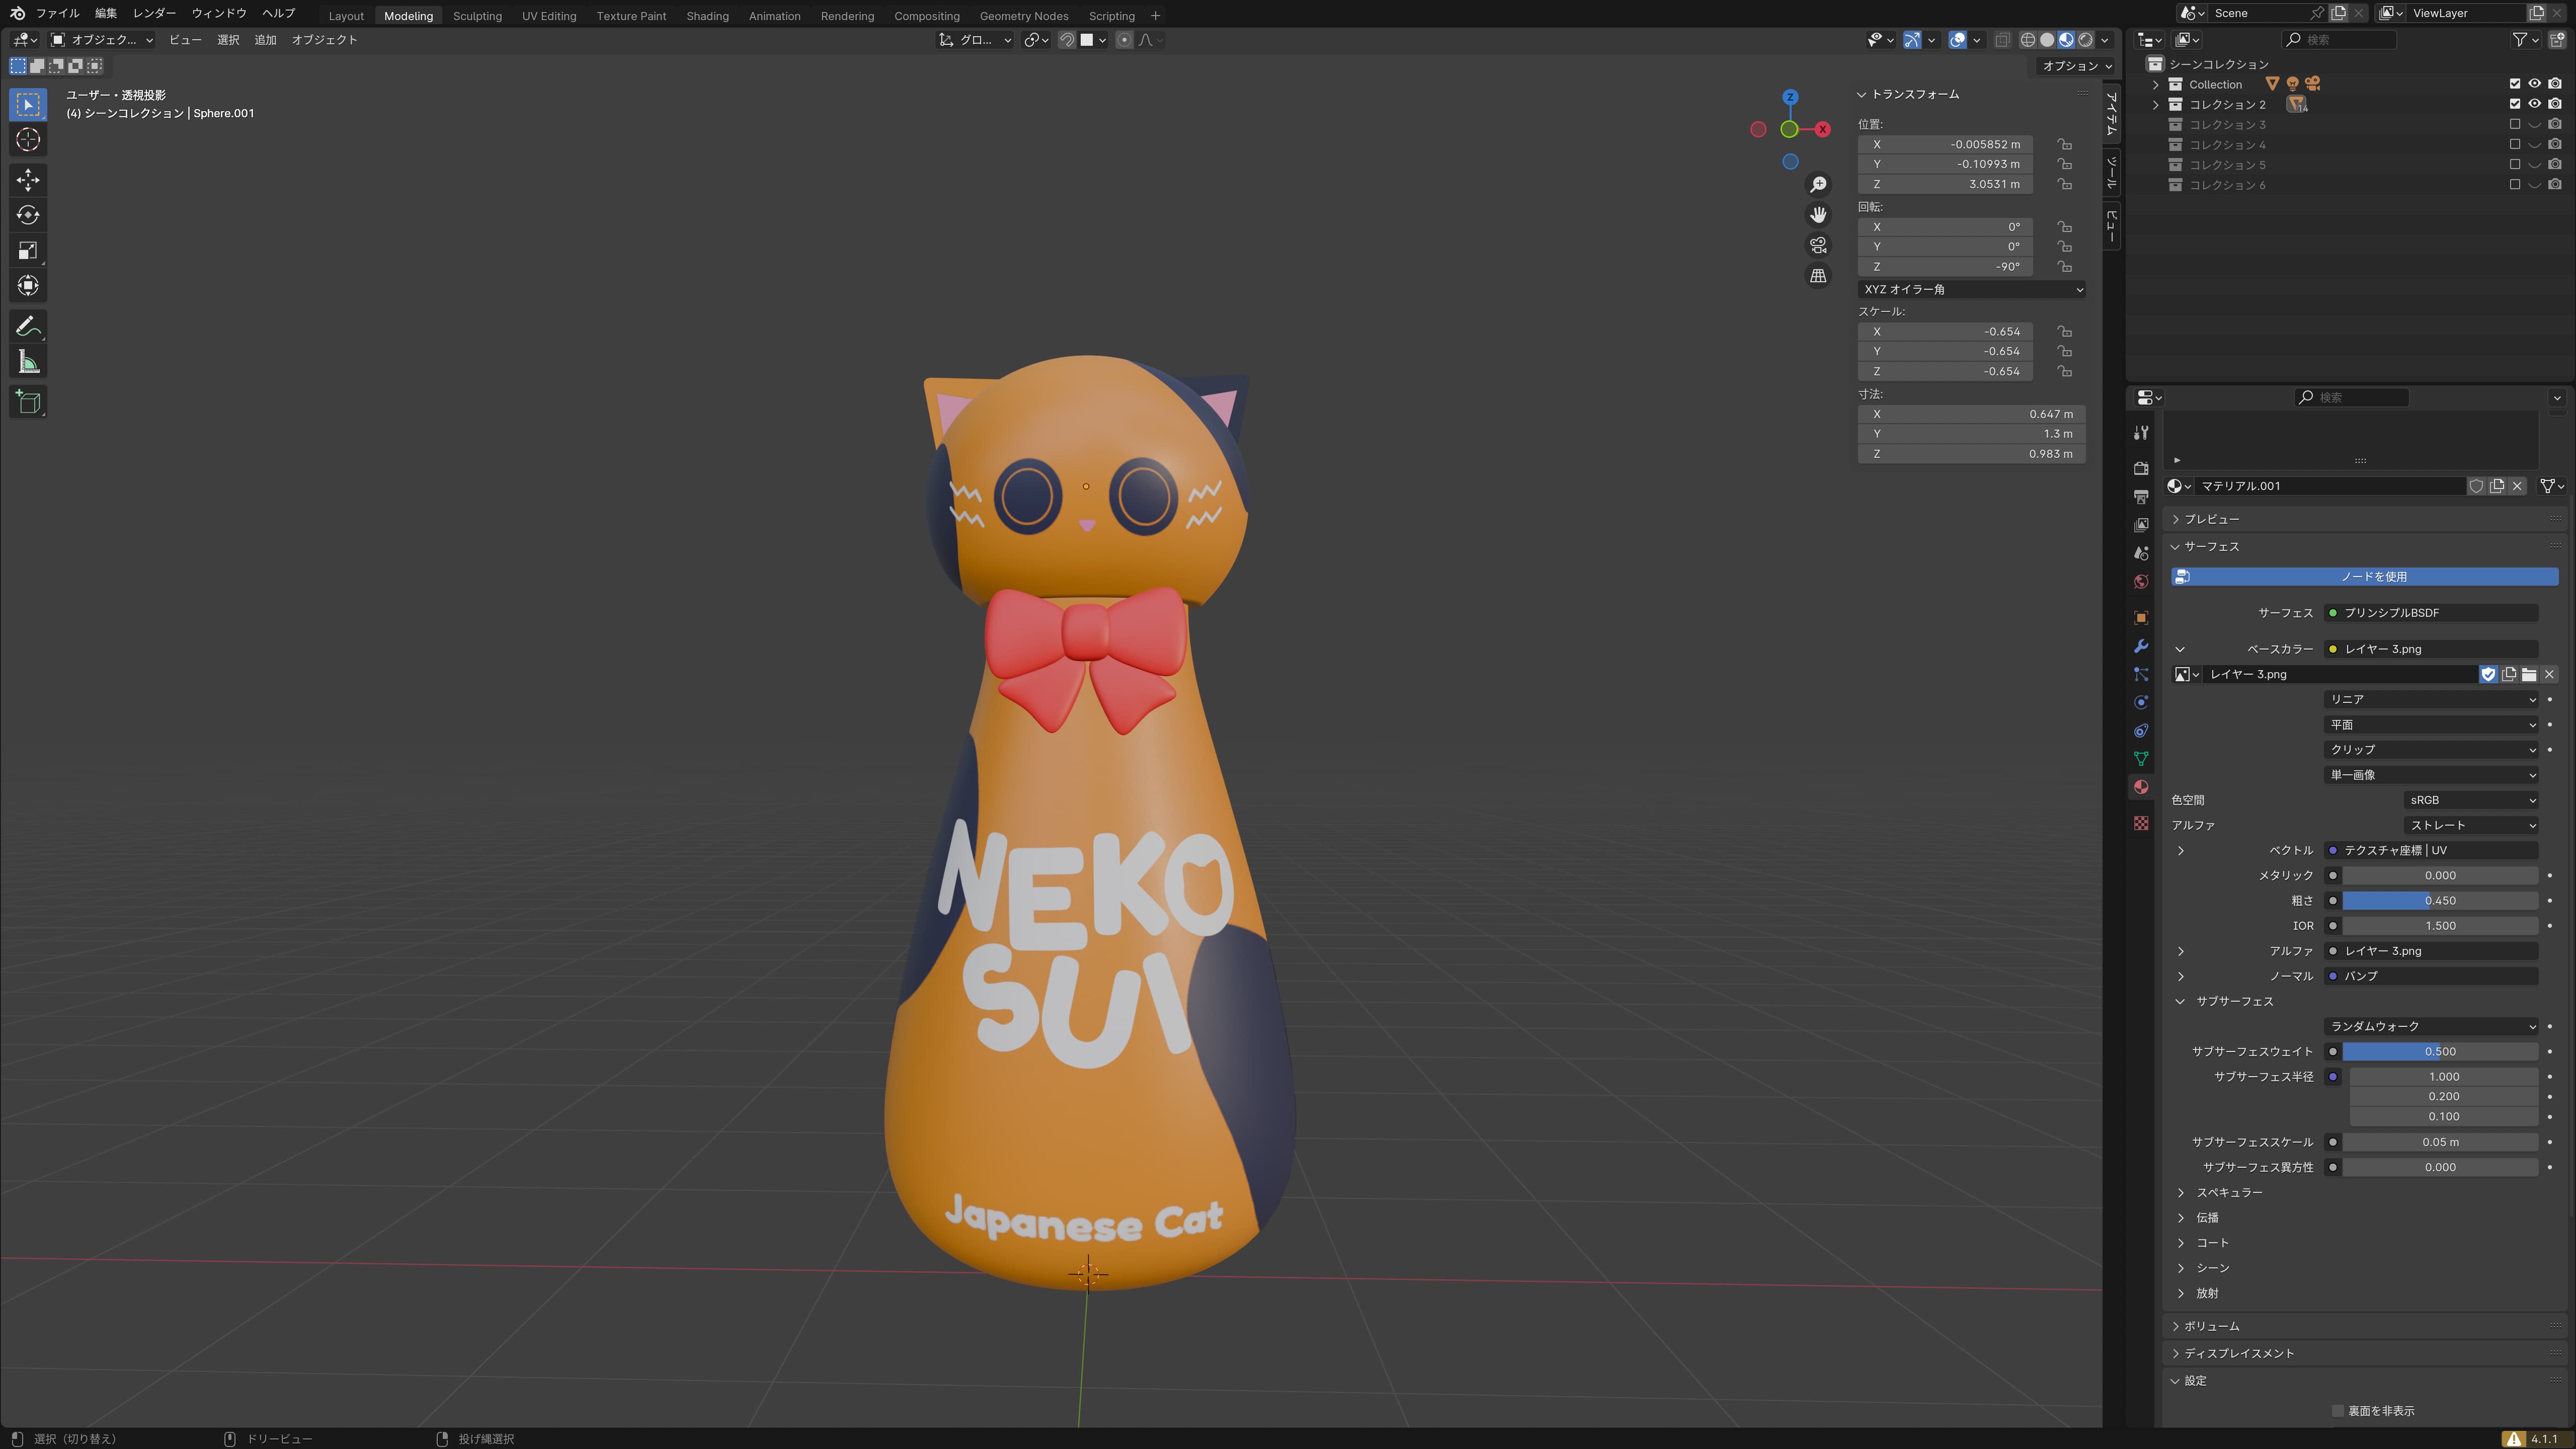Choose the Add Cube tool
Viewport: 2576px width, 1449px height.
pos(28,402)
